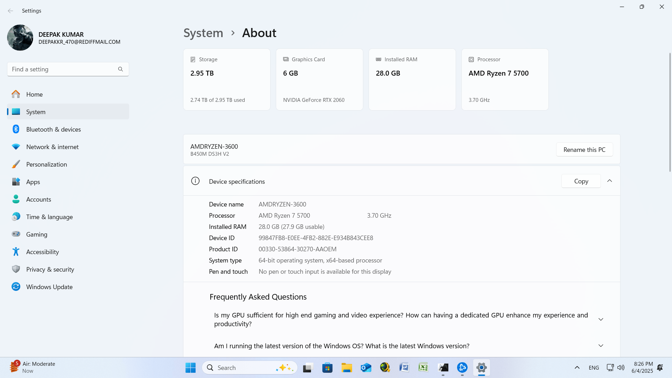Open Word from the taskbar
Image resolution: width=672 pixels, height=378 pixels.
(x=404, y=367)
